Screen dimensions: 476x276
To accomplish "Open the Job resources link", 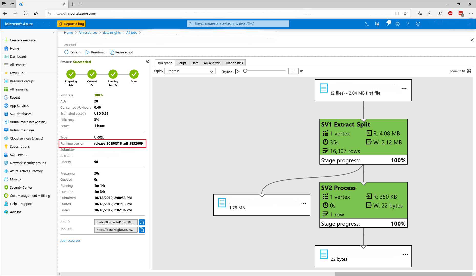I will coord(70,240).
